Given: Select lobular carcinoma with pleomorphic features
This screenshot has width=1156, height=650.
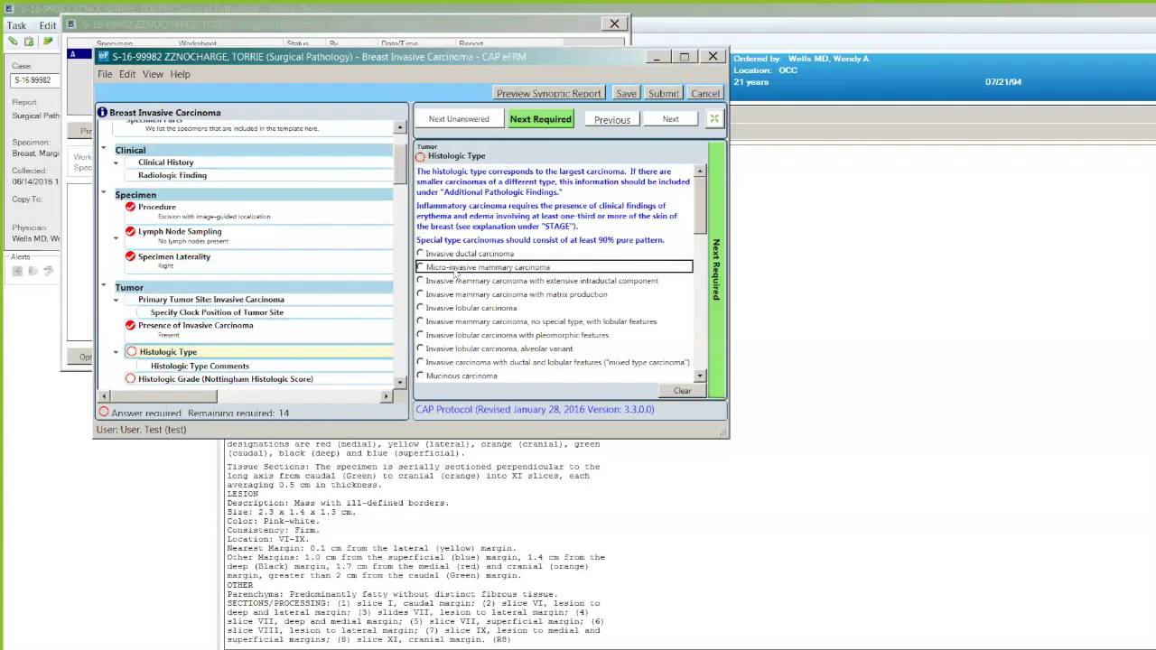Looking at the screenshot, I should (x=420, y=335).
